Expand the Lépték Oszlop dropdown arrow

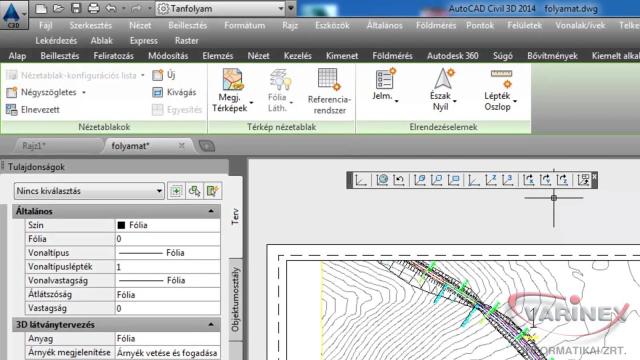coord(515,101)
